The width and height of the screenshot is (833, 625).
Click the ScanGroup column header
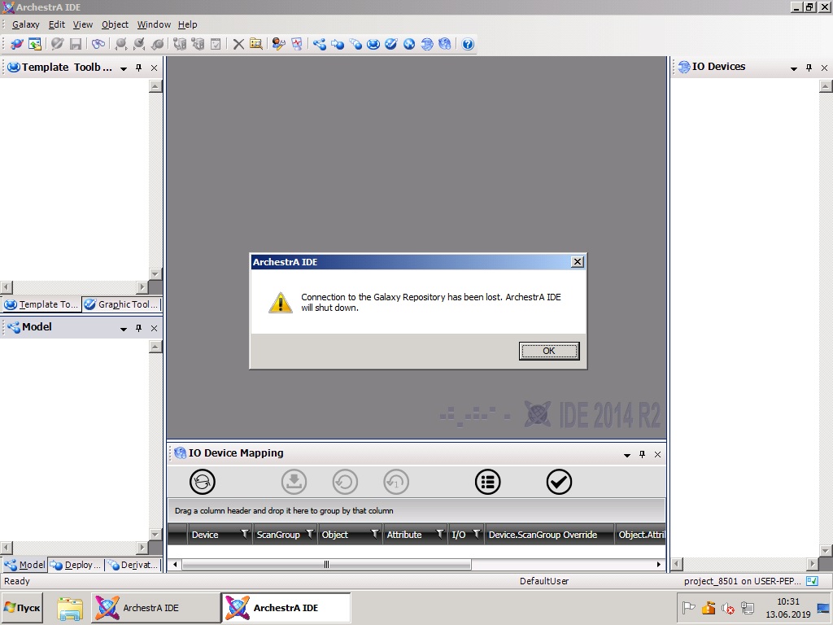[278, 535]
